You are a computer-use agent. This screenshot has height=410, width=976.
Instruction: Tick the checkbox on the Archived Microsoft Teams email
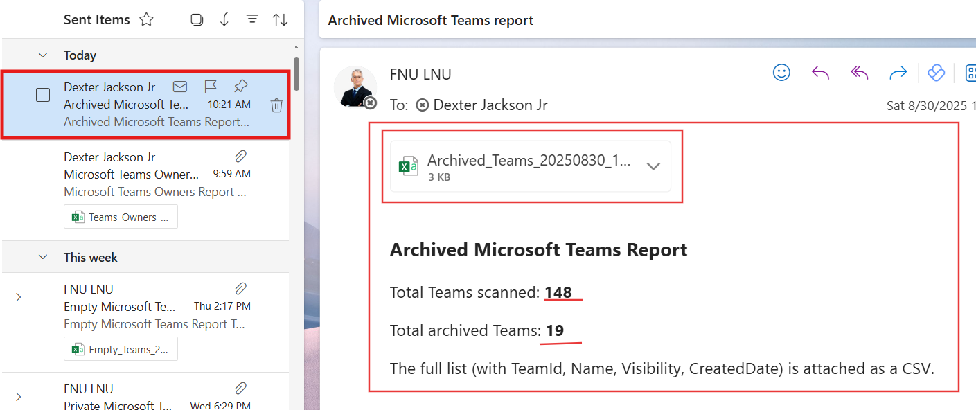click(x=43, y=96)
